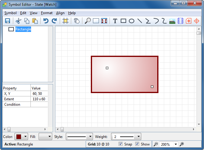
Task: Click the Condition property value cell
Action: 39,105
